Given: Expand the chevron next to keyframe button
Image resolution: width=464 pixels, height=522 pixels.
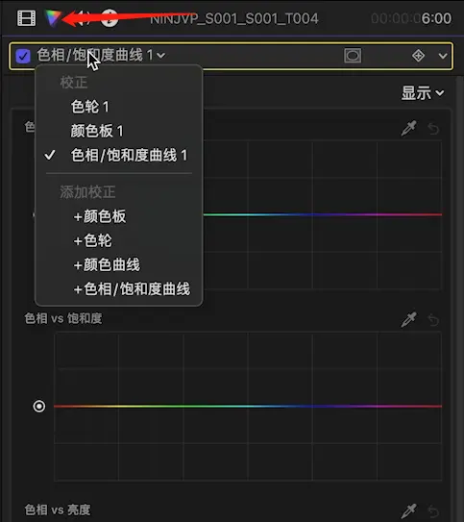Looking at the screenshot, I should click(443, 56).
